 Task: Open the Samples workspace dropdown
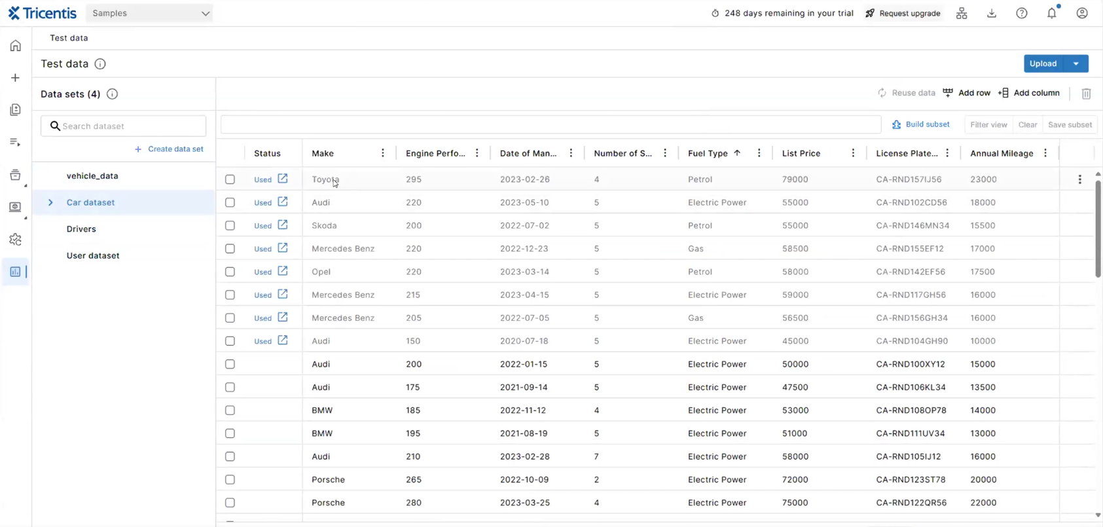pyautogui.click(x=150, y=13)
